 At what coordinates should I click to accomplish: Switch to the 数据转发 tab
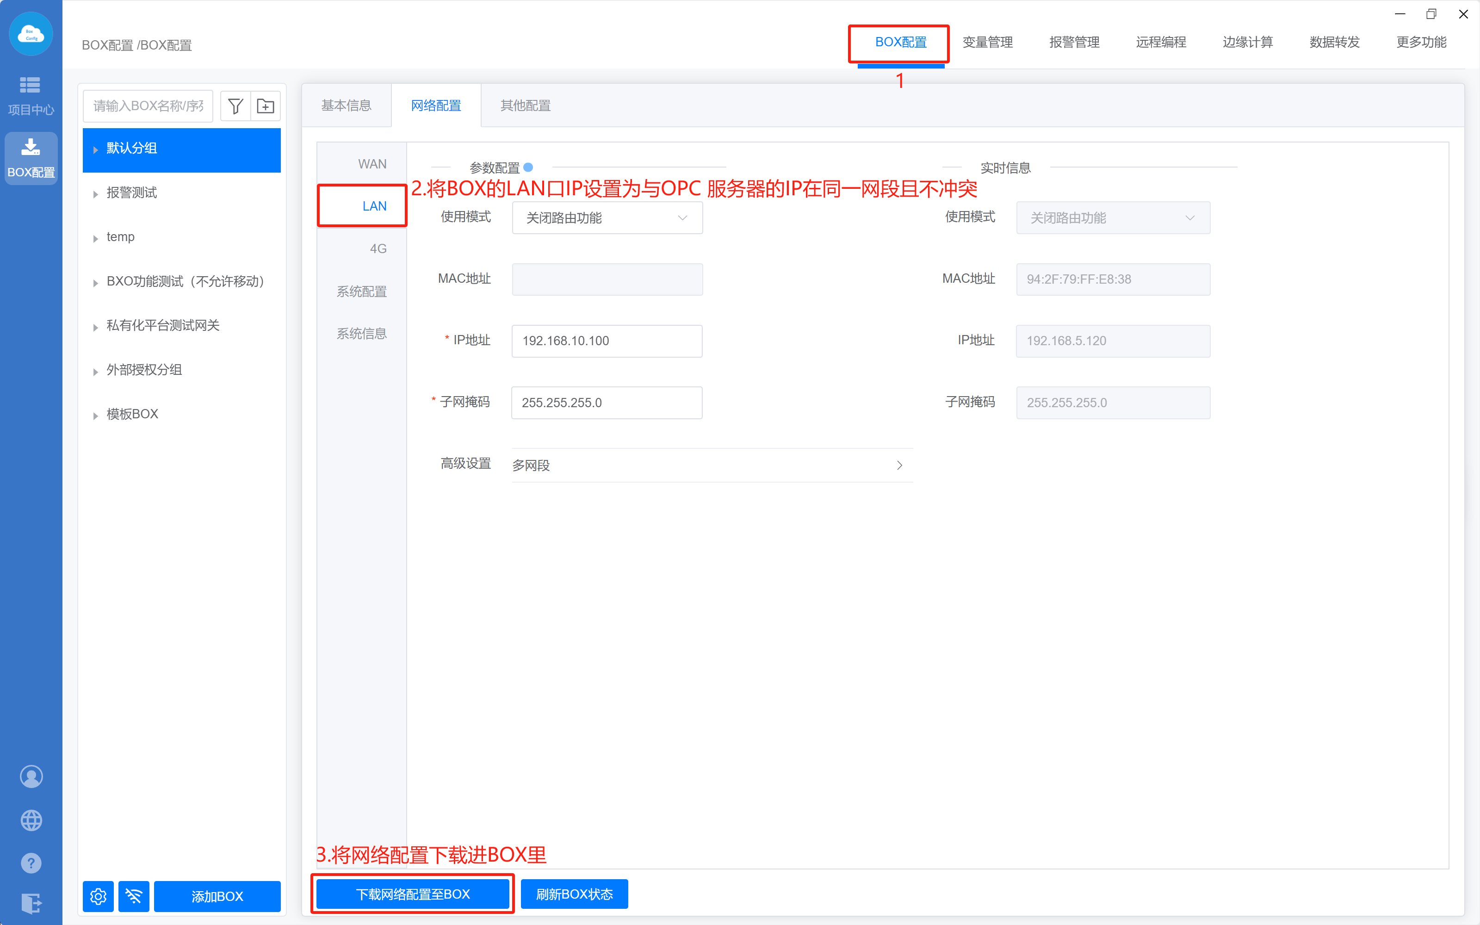[x=1334, y=42]
